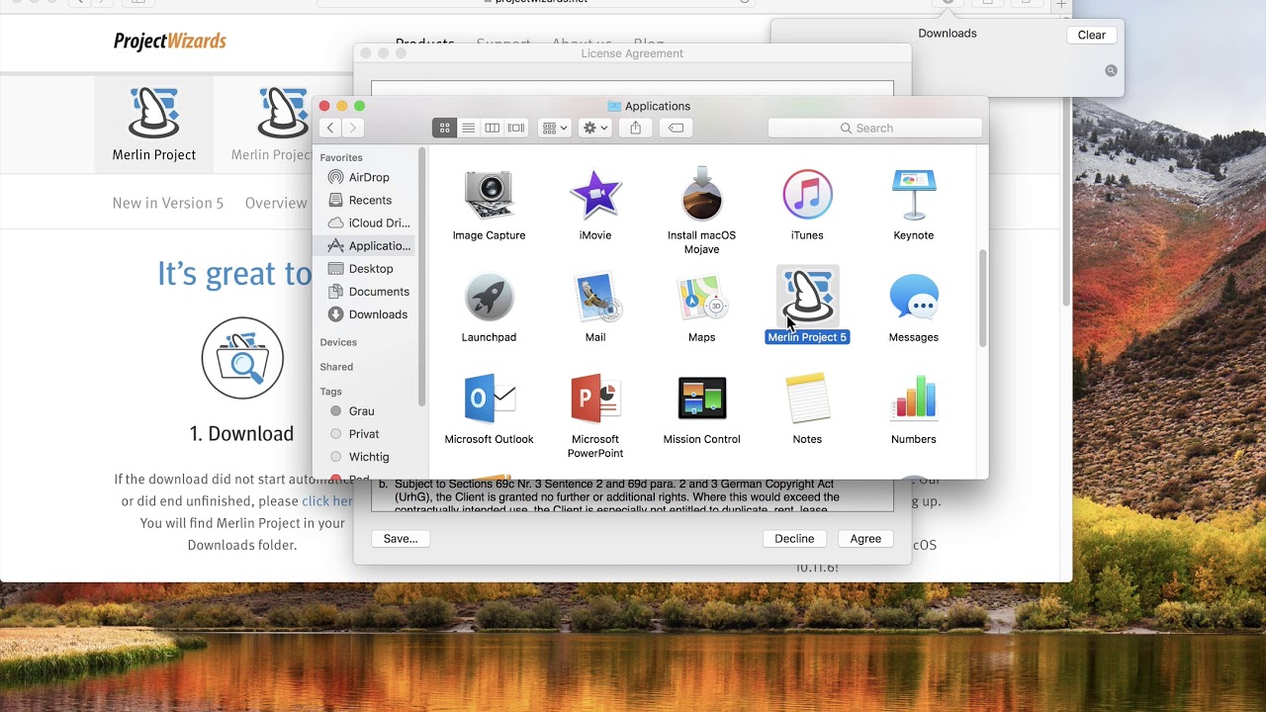Select the Microsoft Outlook icon
The width and height of the screenshot is (1266, 712).
[489, 399]
